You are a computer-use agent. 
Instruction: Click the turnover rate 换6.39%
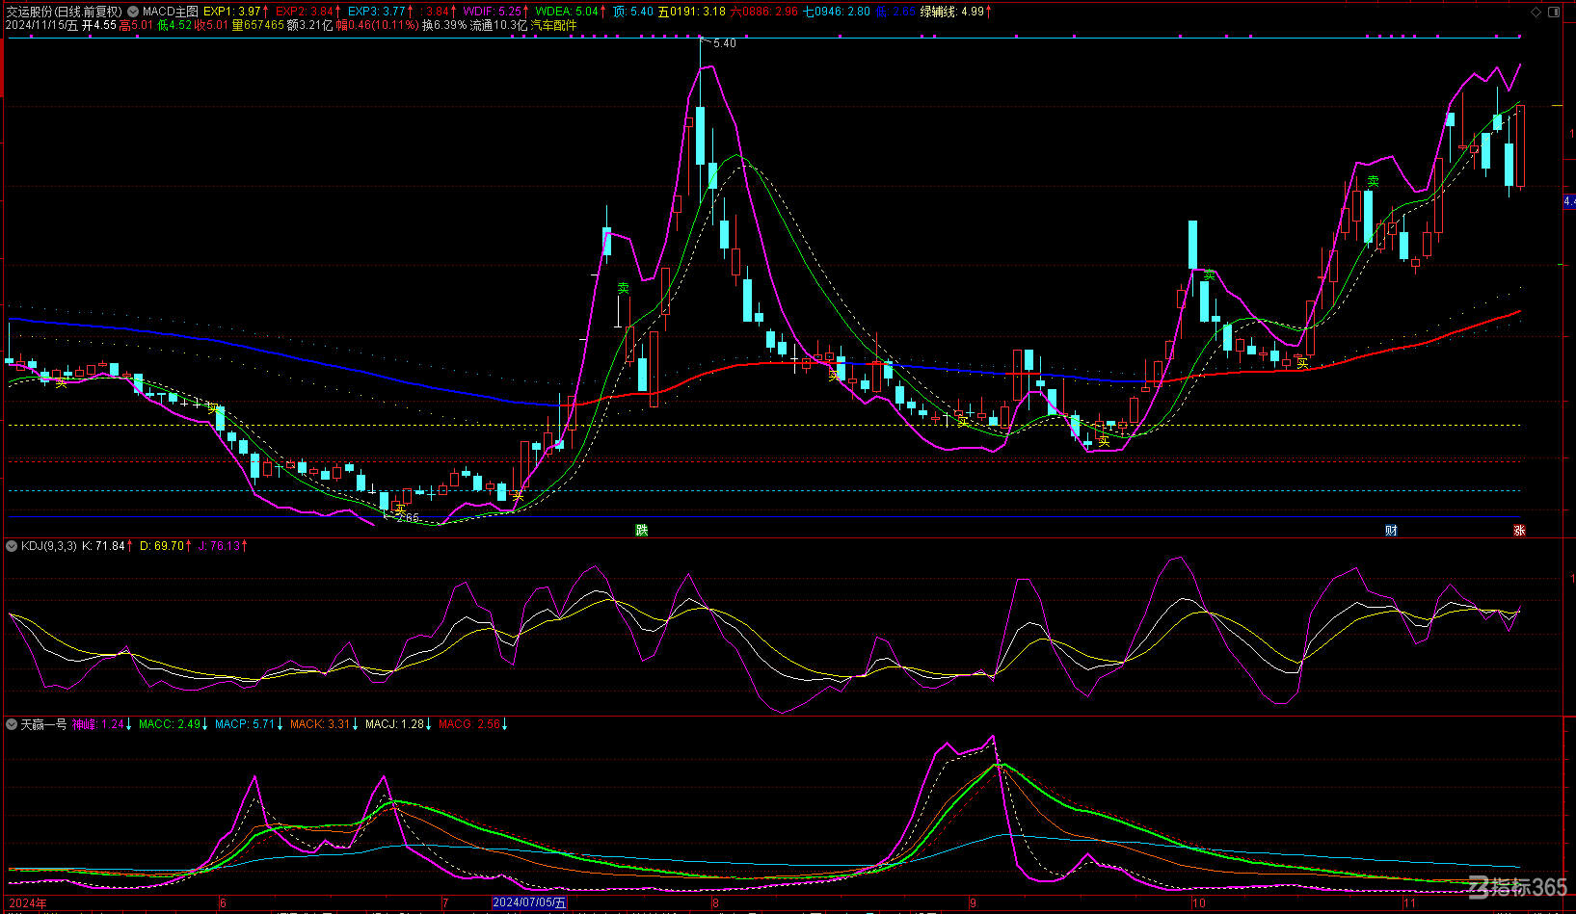pyautogui.click(x=444, y=25)
